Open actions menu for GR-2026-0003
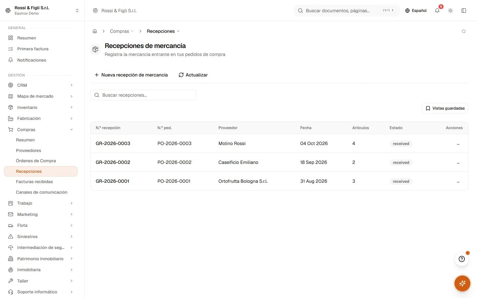The height and width of the screenshot is (298, 477). tap(458, 144)
